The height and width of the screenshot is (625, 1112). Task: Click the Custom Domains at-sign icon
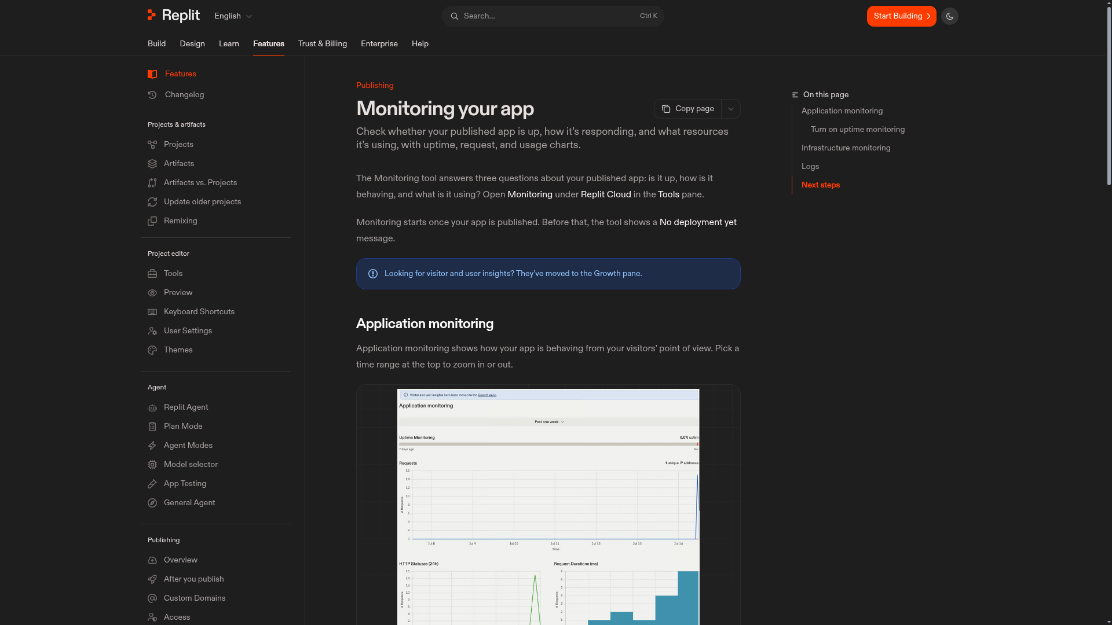coord(152,598)
